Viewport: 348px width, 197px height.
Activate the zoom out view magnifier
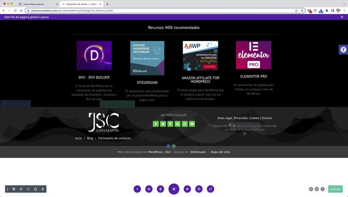tap(21, 189)
